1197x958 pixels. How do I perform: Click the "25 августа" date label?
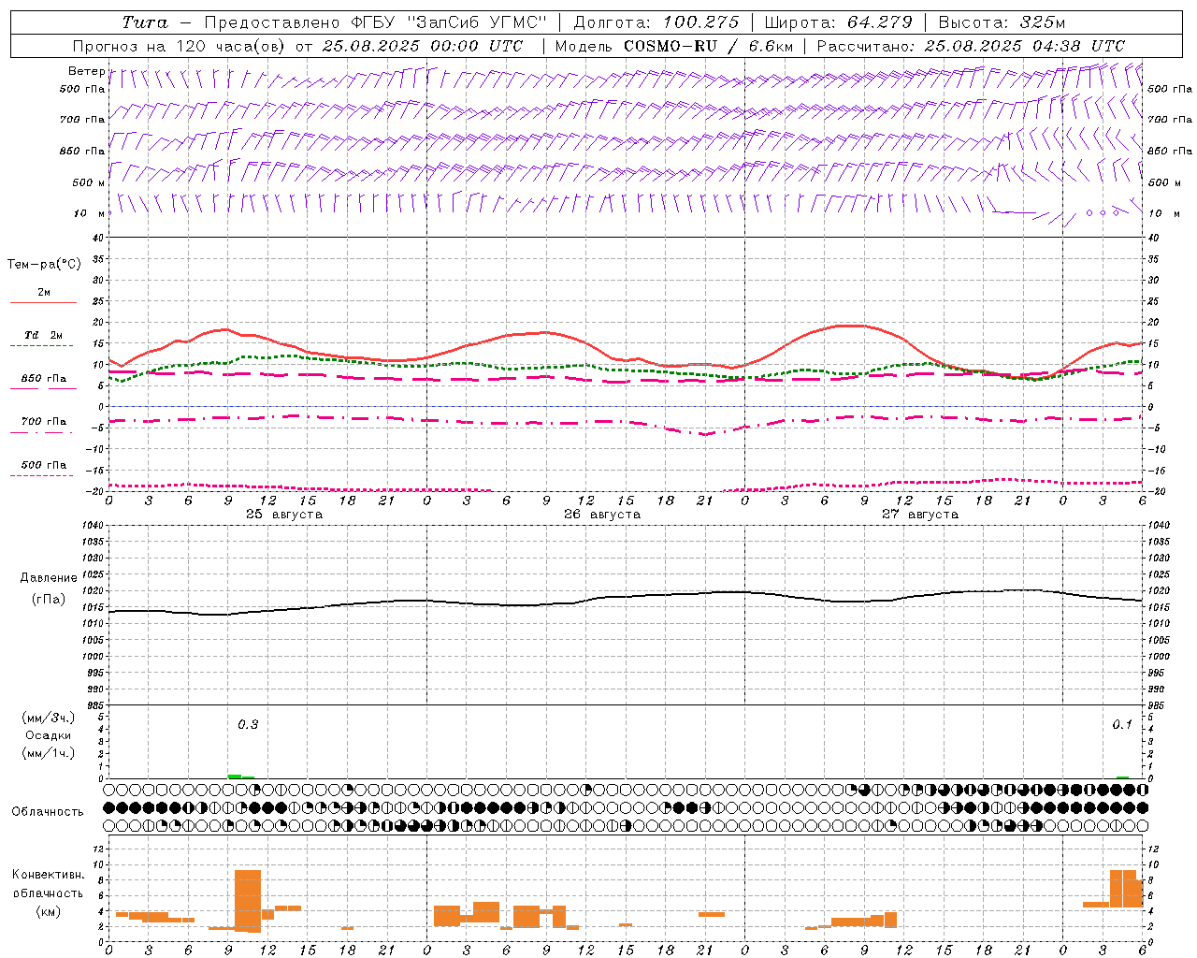click(284, 515)
